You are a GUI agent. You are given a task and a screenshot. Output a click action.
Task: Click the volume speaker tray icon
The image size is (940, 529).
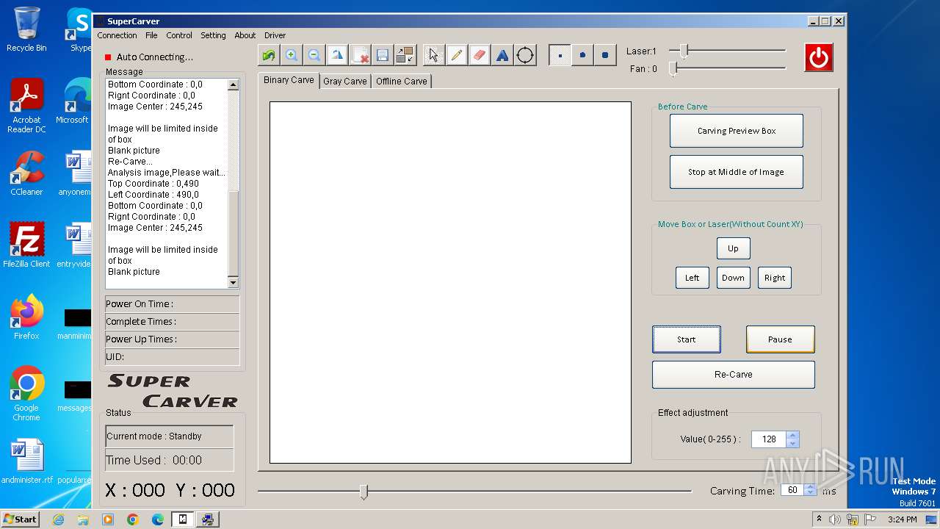(x=835, y=519)
